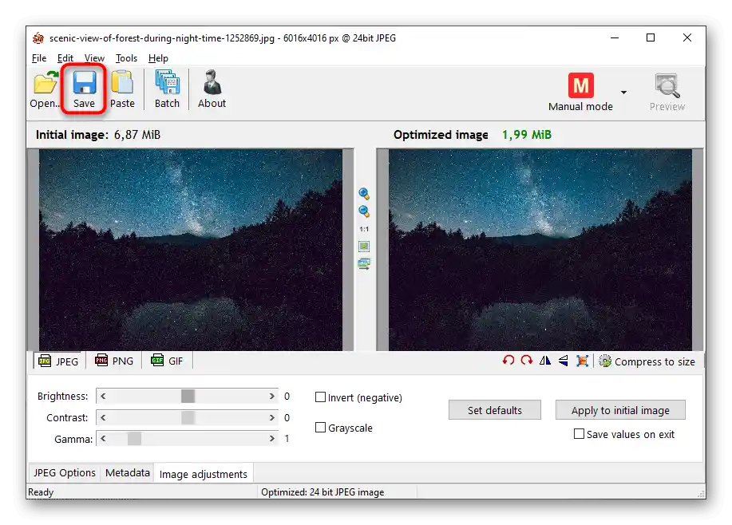Increase Contrast with the right arrow
732x525 pixels.
271,417
